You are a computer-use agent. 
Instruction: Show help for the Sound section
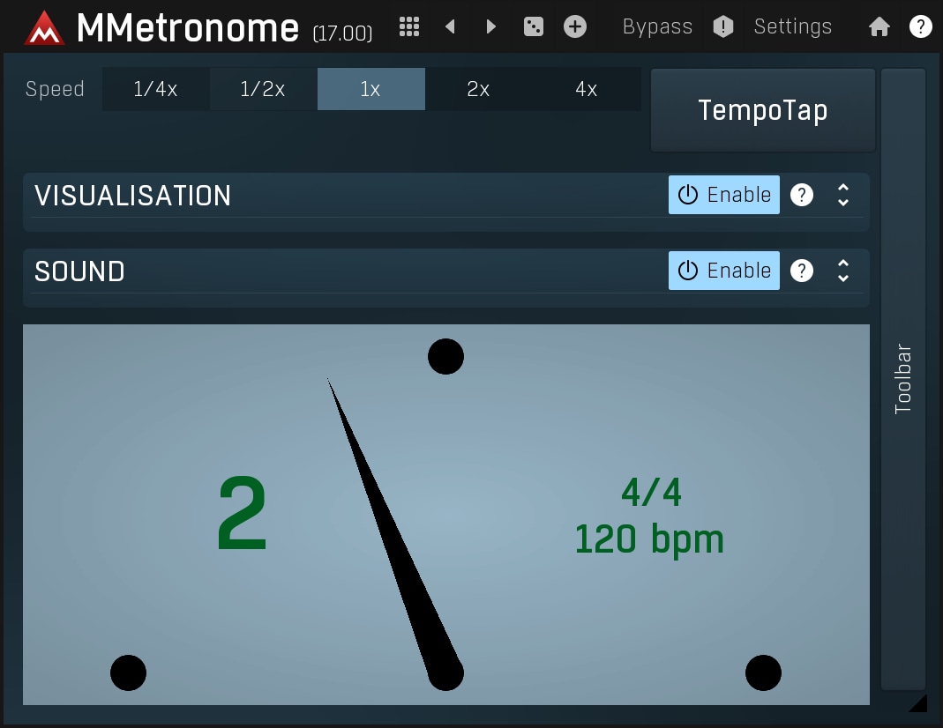[801, 271]
